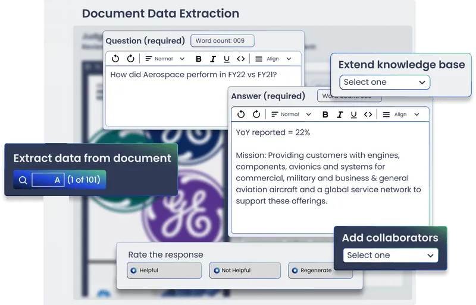Click search field in Extract data panel
This screenshot has width=476, height=305.
pyautogui.click(x=48, y=180)
